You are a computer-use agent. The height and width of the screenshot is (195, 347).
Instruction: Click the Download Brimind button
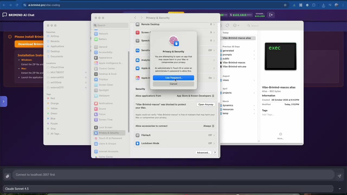click(x=29, y=44)
